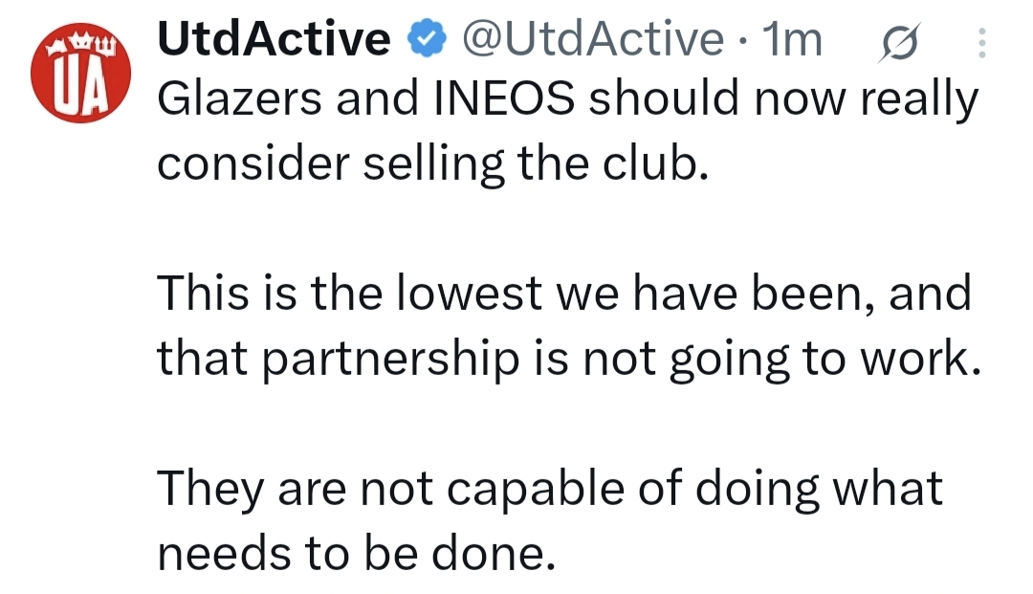Visit the @UtdActive handle link

[592, 39]
